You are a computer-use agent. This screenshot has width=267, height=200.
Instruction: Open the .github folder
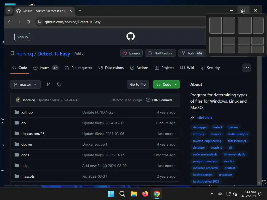pos(27,112)
